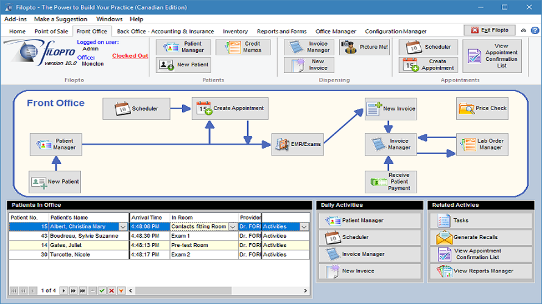
Task: Open Invoice Manager from the Dispensing group
Action: tap(309, 47)
